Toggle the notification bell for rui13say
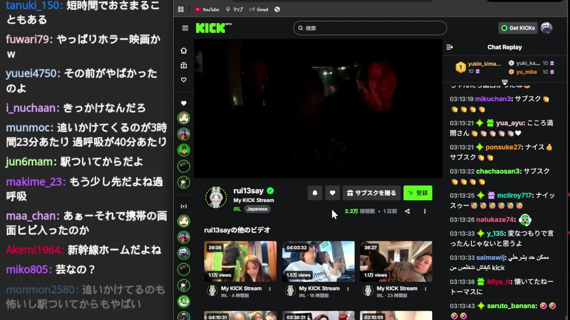570x320 pixels. pyautogui.click(x=315, y=193)
